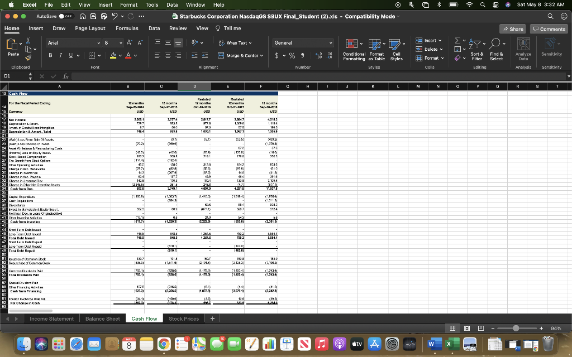
Task: Click the Redo arrow icon
Action: tap(131, 16)
